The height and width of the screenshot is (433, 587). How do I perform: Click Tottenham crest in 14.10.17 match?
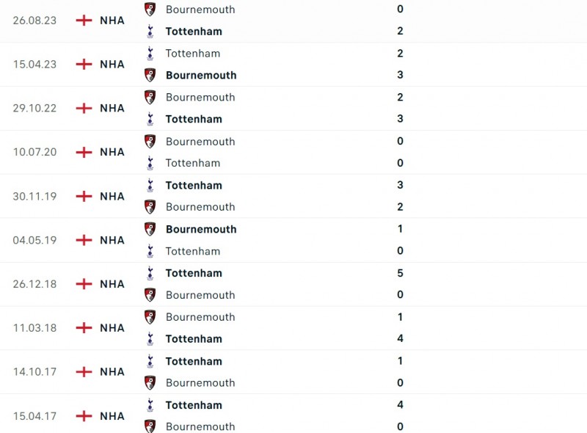[x=150, y=361]
